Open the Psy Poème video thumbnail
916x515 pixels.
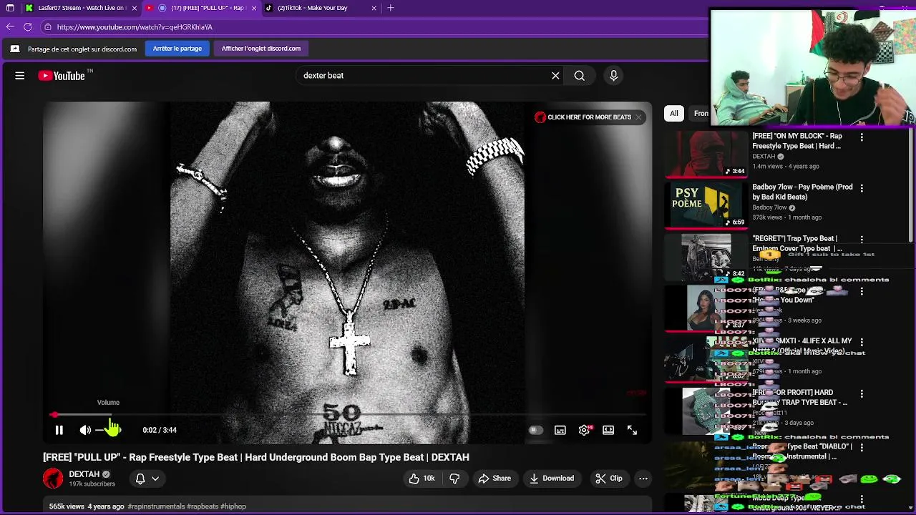(x=706, y=205)
